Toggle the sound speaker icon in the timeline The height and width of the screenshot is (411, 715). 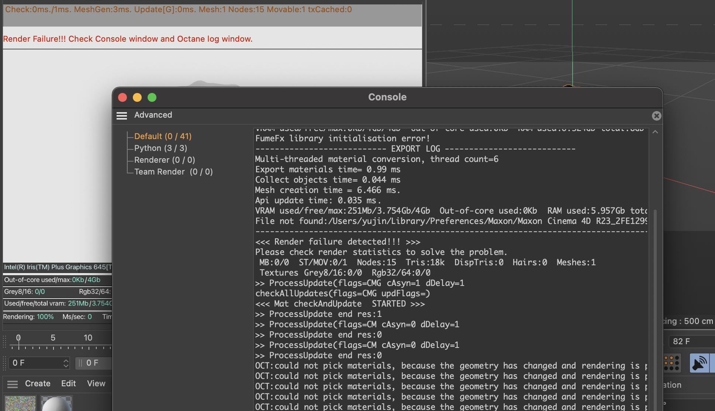[x=699, y=363]
